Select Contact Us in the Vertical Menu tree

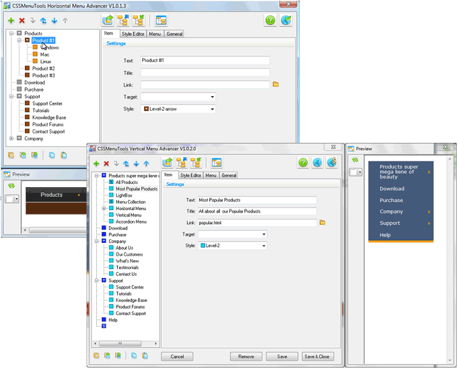126,274
